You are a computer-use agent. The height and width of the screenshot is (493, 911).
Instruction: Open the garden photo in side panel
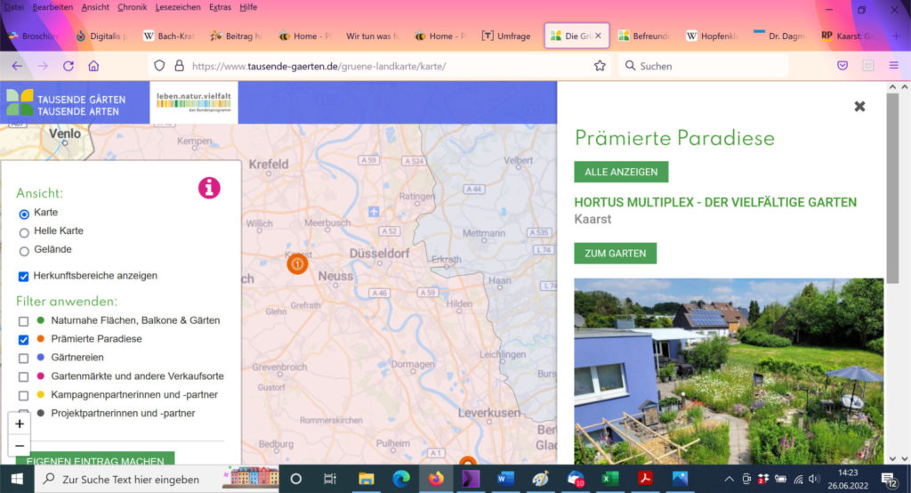pos(729,371)
